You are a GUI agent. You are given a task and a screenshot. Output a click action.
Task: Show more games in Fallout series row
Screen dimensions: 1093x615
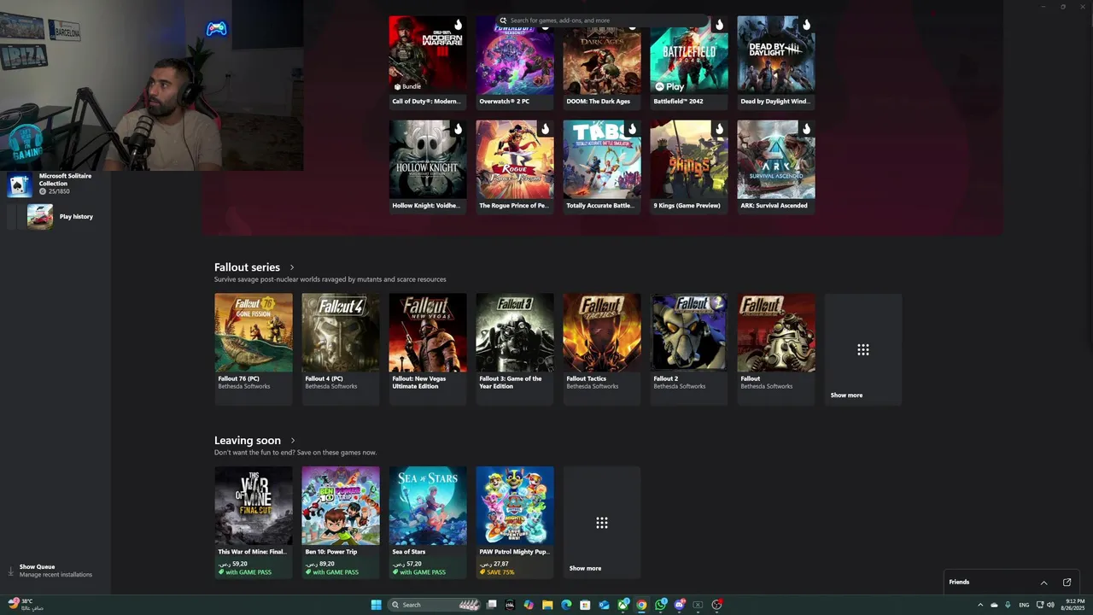tap(863, 348)
